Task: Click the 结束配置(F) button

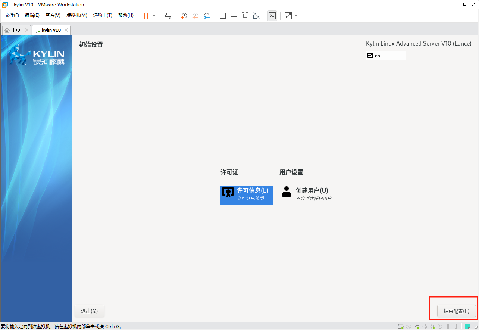Action: [x=457, y=311]
